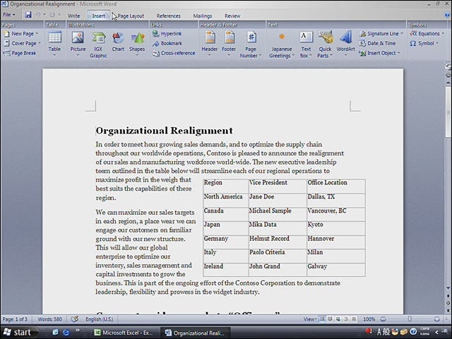
Task: Switch to the Page Layout tab
Action: tap(131, 16)
